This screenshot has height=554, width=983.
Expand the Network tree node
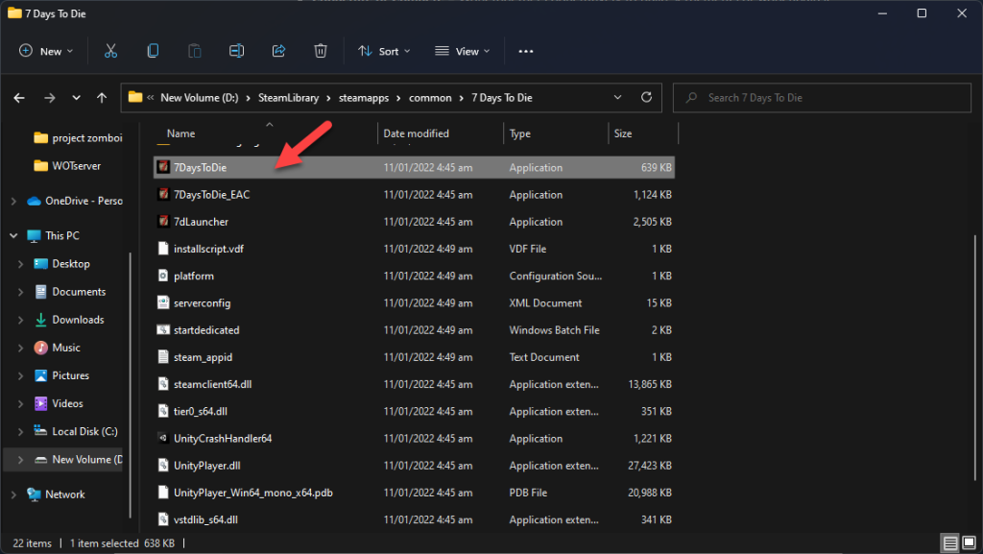[13, 494]
